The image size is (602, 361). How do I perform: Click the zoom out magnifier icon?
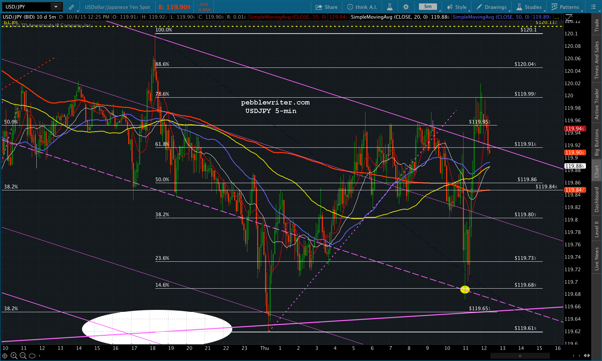point(23,356)
